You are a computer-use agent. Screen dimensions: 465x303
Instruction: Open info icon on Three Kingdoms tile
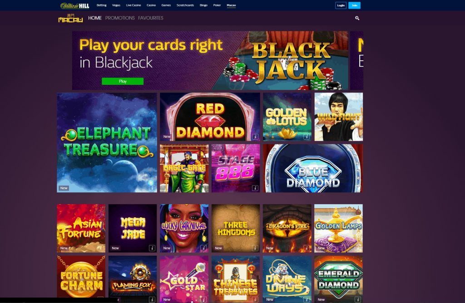point(255,248)
